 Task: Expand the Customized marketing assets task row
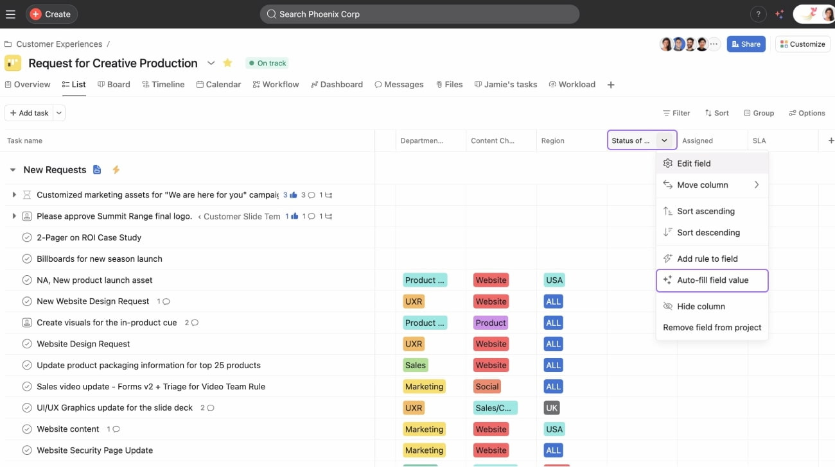[x=14, y=194]
